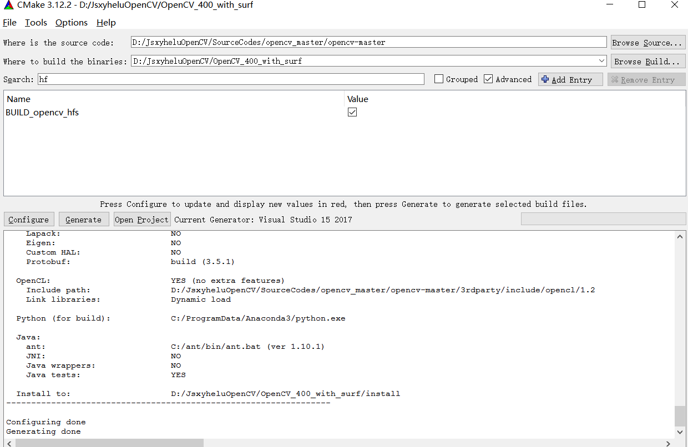Image resolution: width=688 pixels, height=447 pixels.
Task: Run Configure
Action: tap(29, 219)
